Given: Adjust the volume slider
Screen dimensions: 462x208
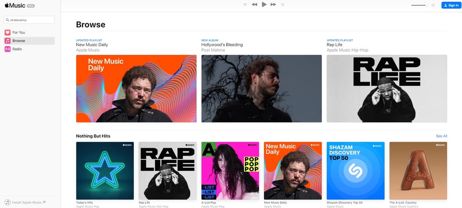Looking at the screenshot, I should pos(420,5).
